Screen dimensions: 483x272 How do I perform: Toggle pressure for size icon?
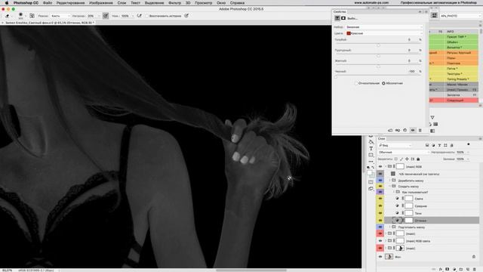pos(186,16)
